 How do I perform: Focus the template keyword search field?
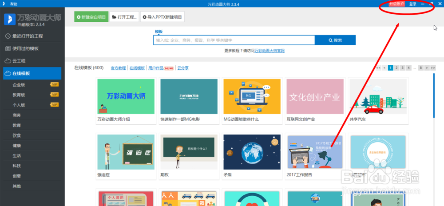(234, 40)
